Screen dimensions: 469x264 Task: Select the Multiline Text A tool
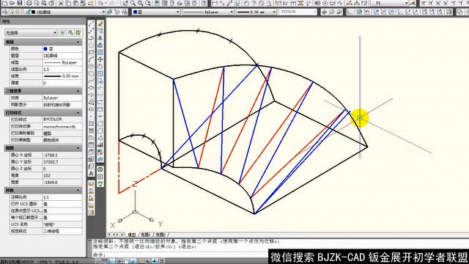point(91,173)
